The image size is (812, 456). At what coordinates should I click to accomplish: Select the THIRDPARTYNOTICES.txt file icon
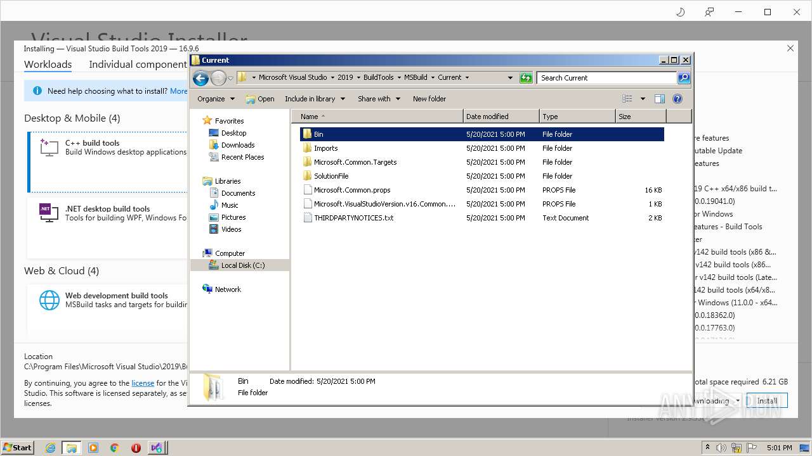pos(308,218)
